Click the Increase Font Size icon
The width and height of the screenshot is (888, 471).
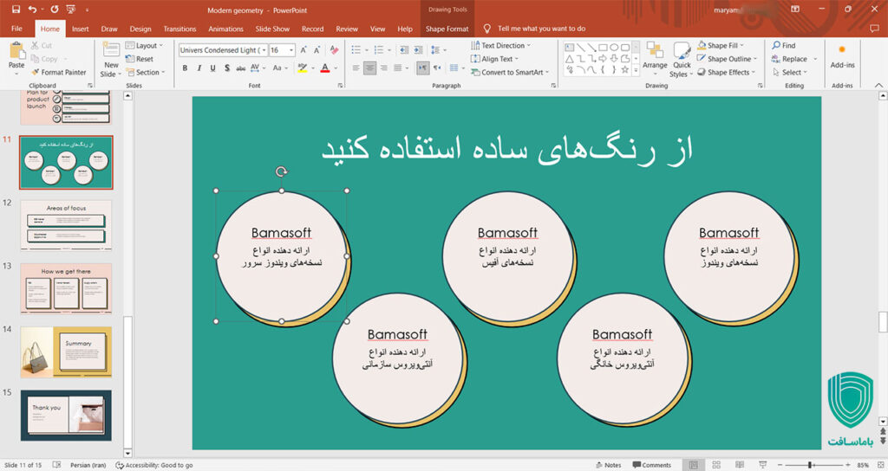click(304, 50)
